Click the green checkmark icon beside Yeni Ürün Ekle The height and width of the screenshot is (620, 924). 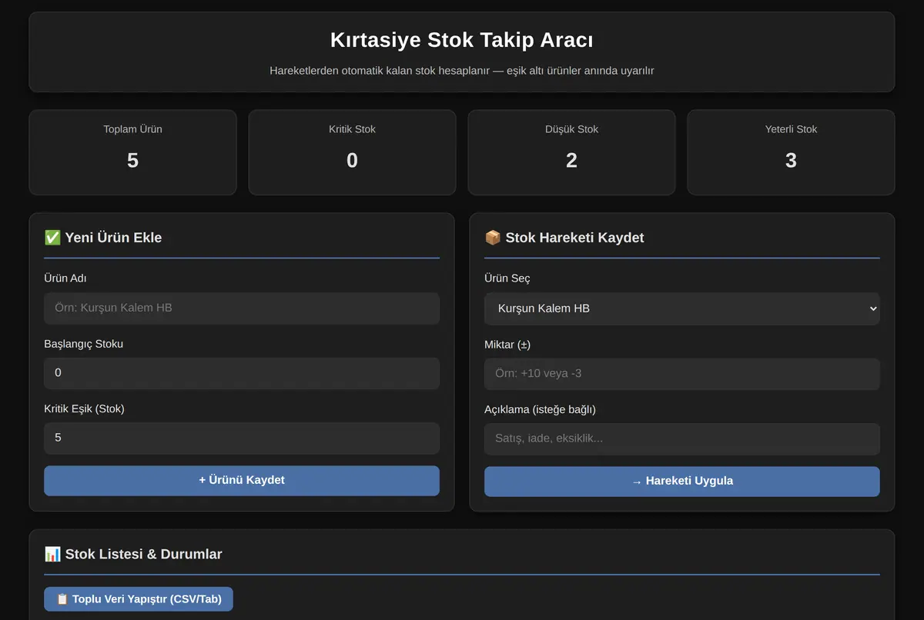click(x=52, y=238)
